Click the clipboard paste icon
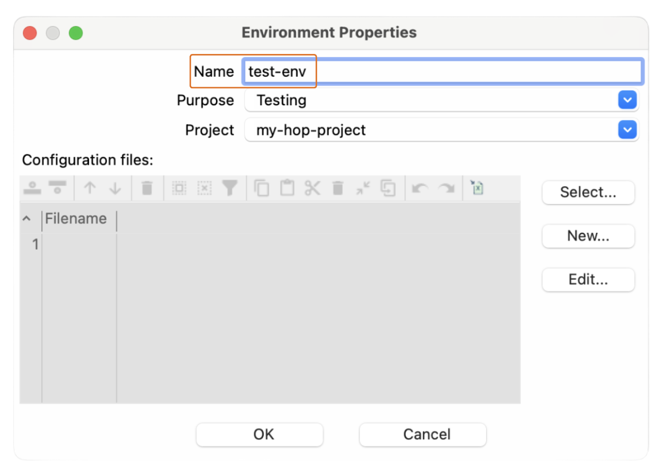The image size is (663, 474). pyautogui.click(x=287, y=188)
